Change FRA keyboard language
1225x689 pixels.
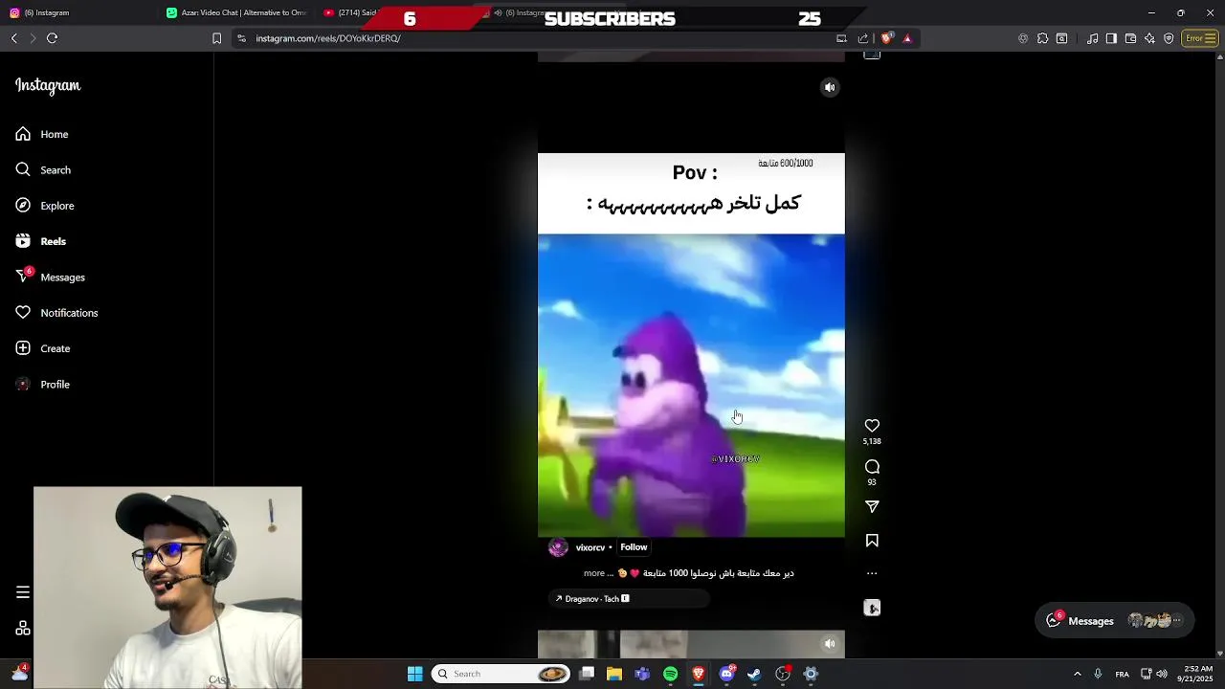(x=1124, y=674)
